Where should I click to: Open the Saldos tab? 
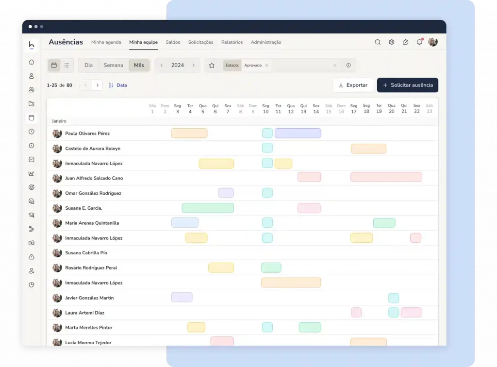click(173, 42)
